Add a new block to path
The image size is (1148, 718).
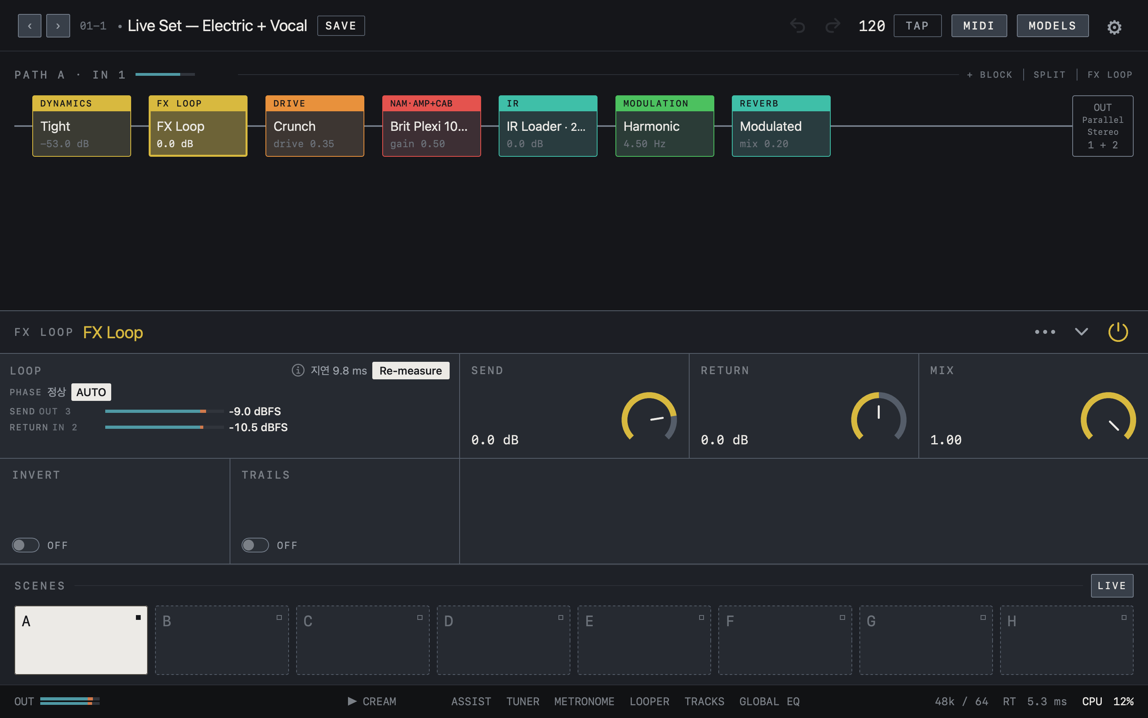pos(989,75)
